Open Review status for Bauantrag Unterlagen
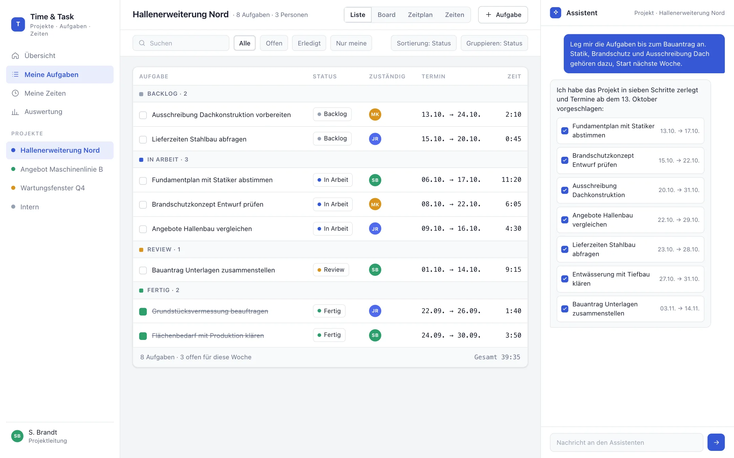 (x=331, y=270)
